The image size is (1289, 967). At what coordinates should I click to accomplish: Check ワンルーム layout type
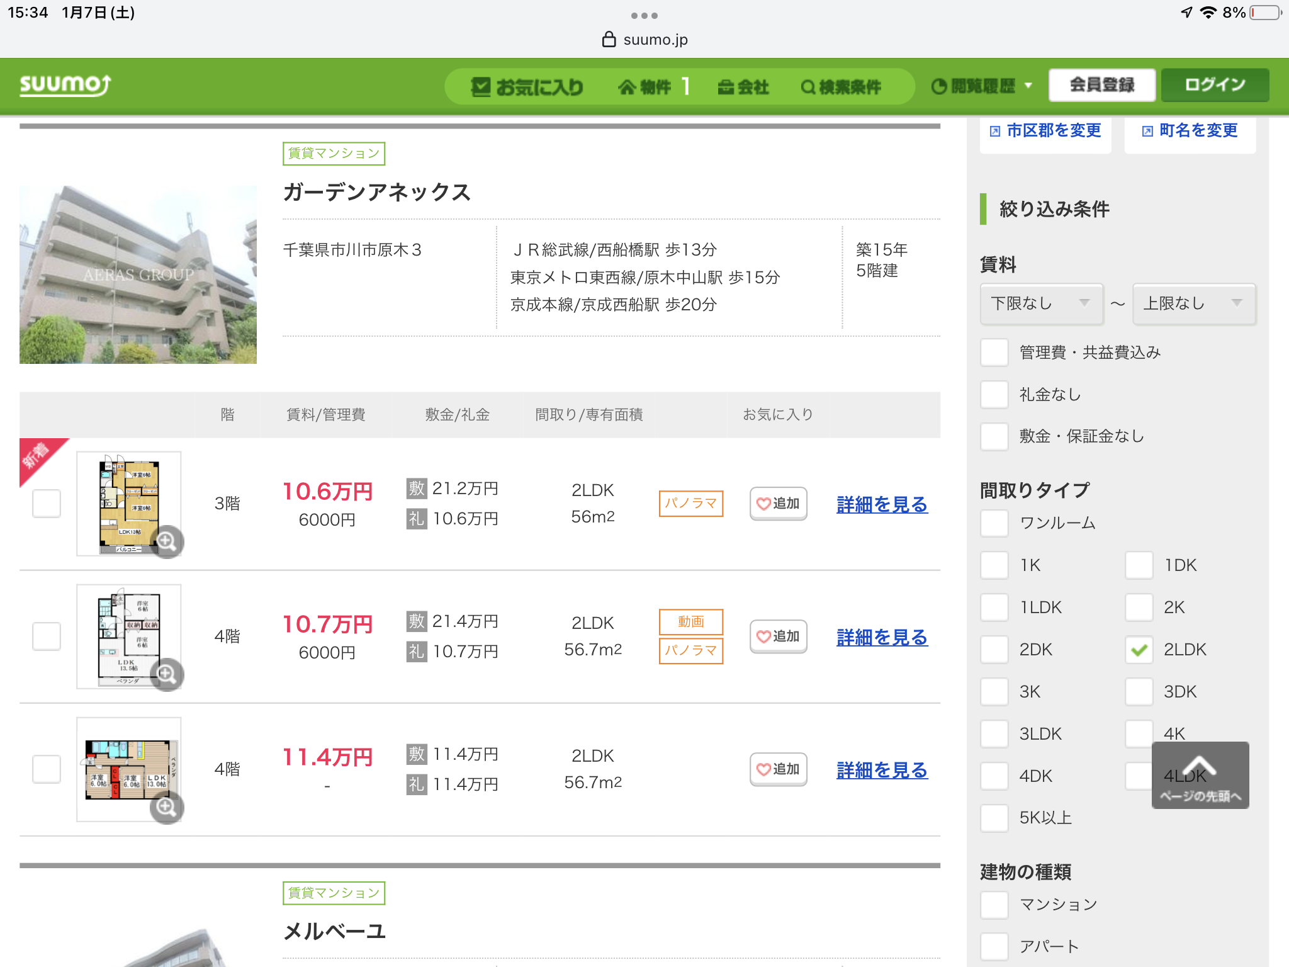coord(994,523)
